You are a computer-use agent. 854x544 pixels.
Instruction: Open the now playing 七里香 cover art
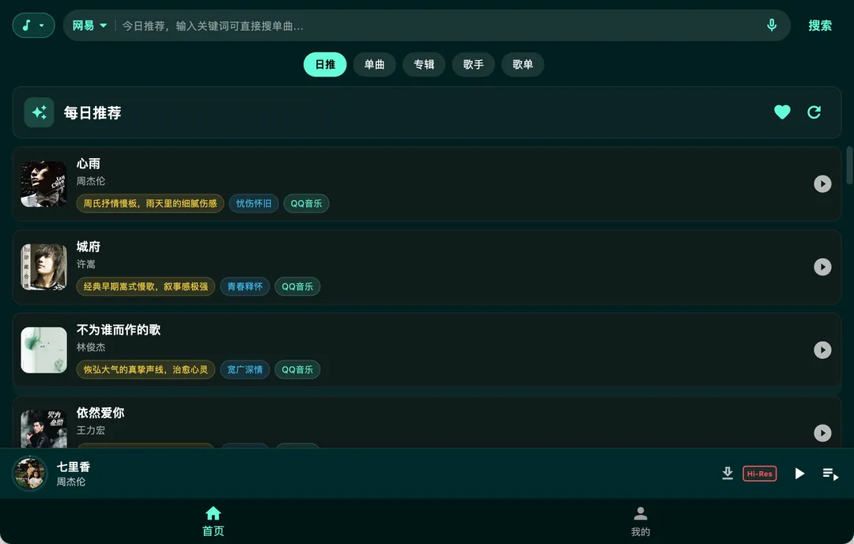click(x=30, y=473)
